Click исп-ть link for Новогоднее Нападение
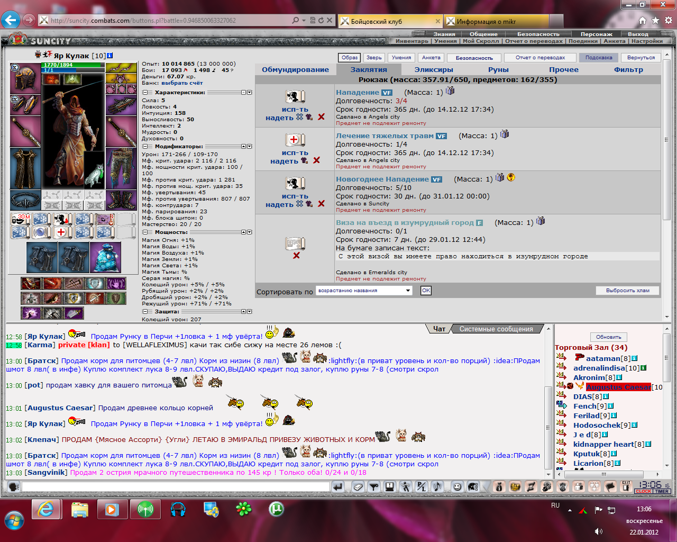Viewport: 677px width, 542px height. tap(295, 196)
